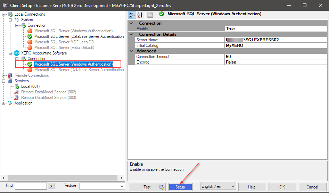329x193 pixels.
Task: Collapse the Services tree node
Action: pyautogui.click(x=3, y=81)
